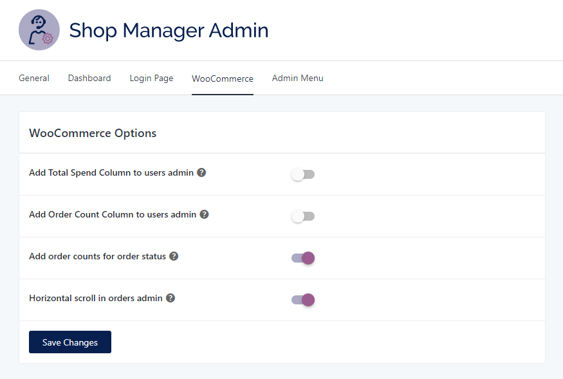Screen dimensions: 563x379
Task: Switch off Horizontal scroll in orders admin
Action: (x=302, y=300)
